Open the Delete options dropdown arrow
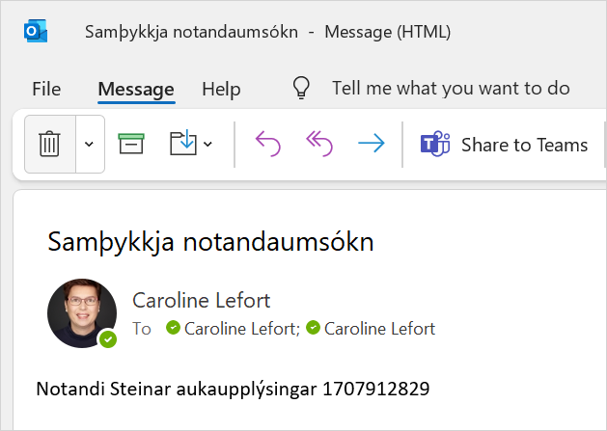This screenshot has width=607, height=431. point(90,145)
